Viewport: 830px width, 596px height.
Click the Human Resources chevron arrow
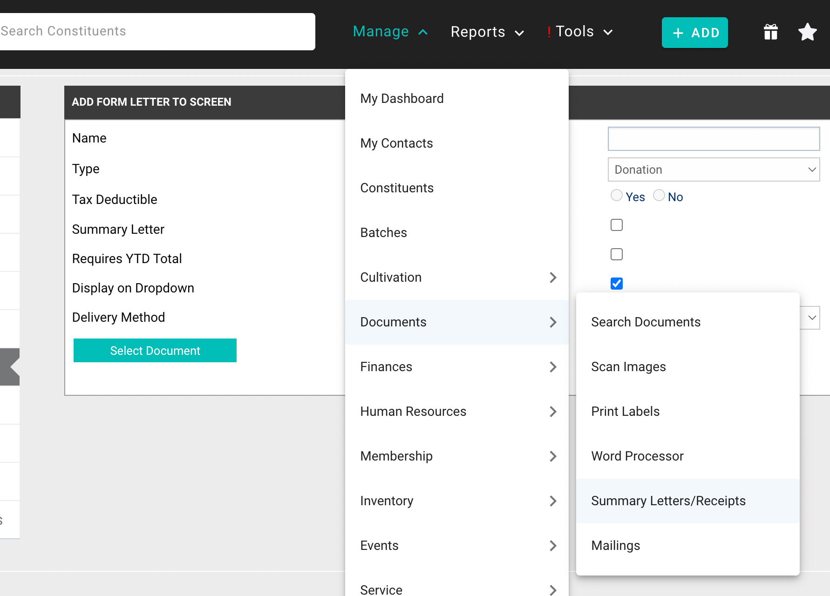[x=553, y=412]
